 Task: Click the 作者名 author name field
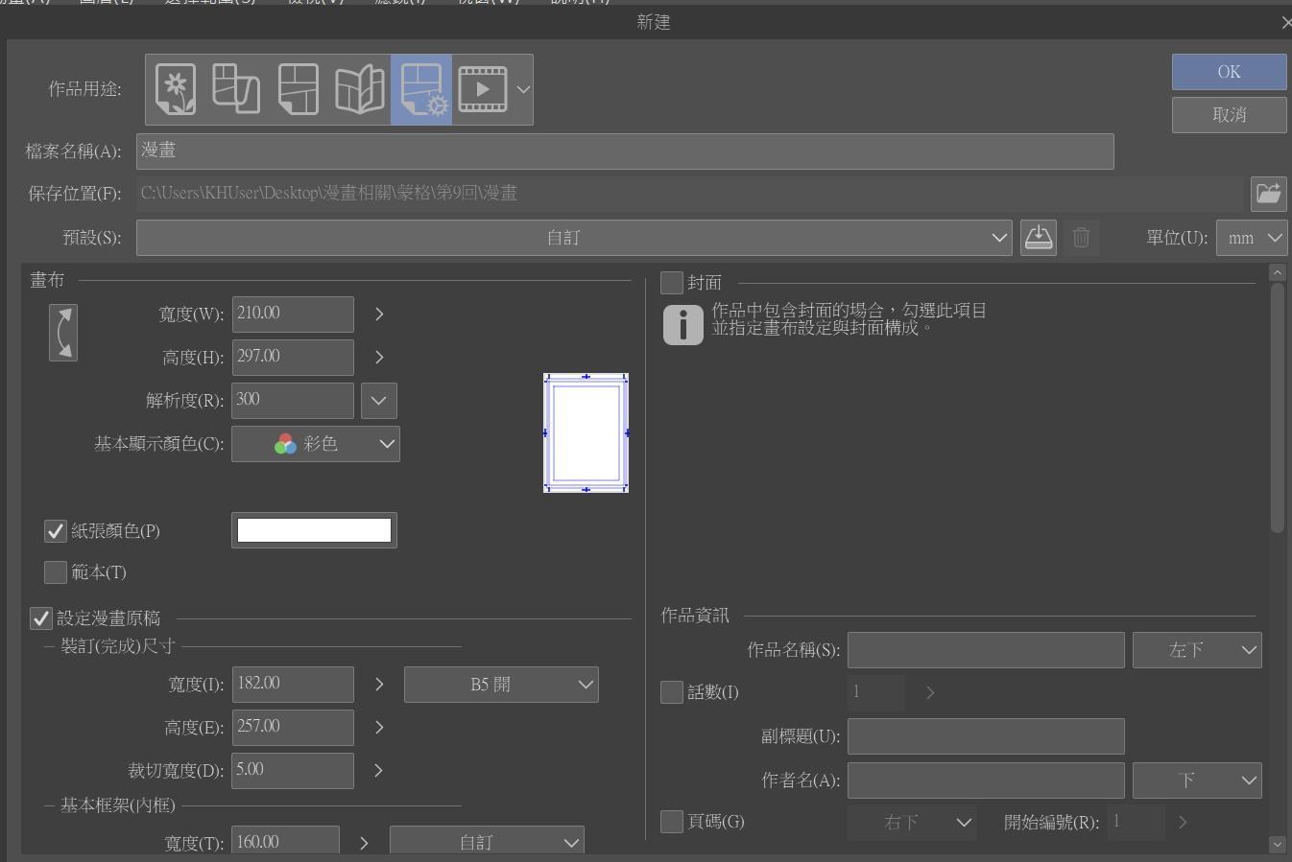[986, 780]
